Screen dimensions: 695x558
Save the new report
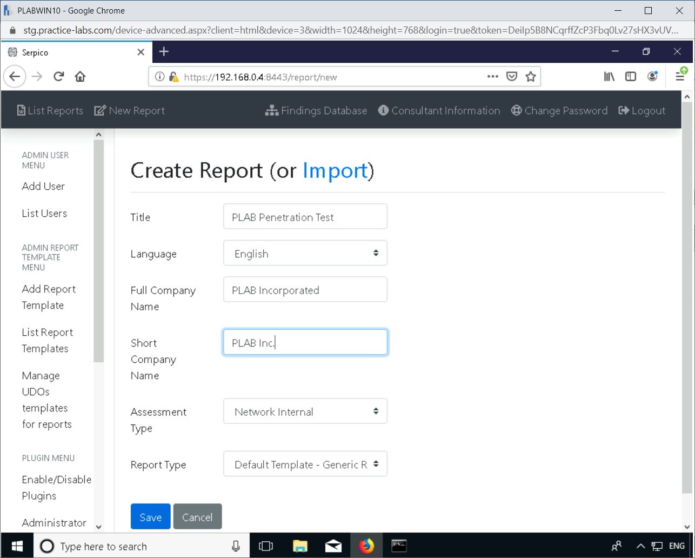point(150,517)
